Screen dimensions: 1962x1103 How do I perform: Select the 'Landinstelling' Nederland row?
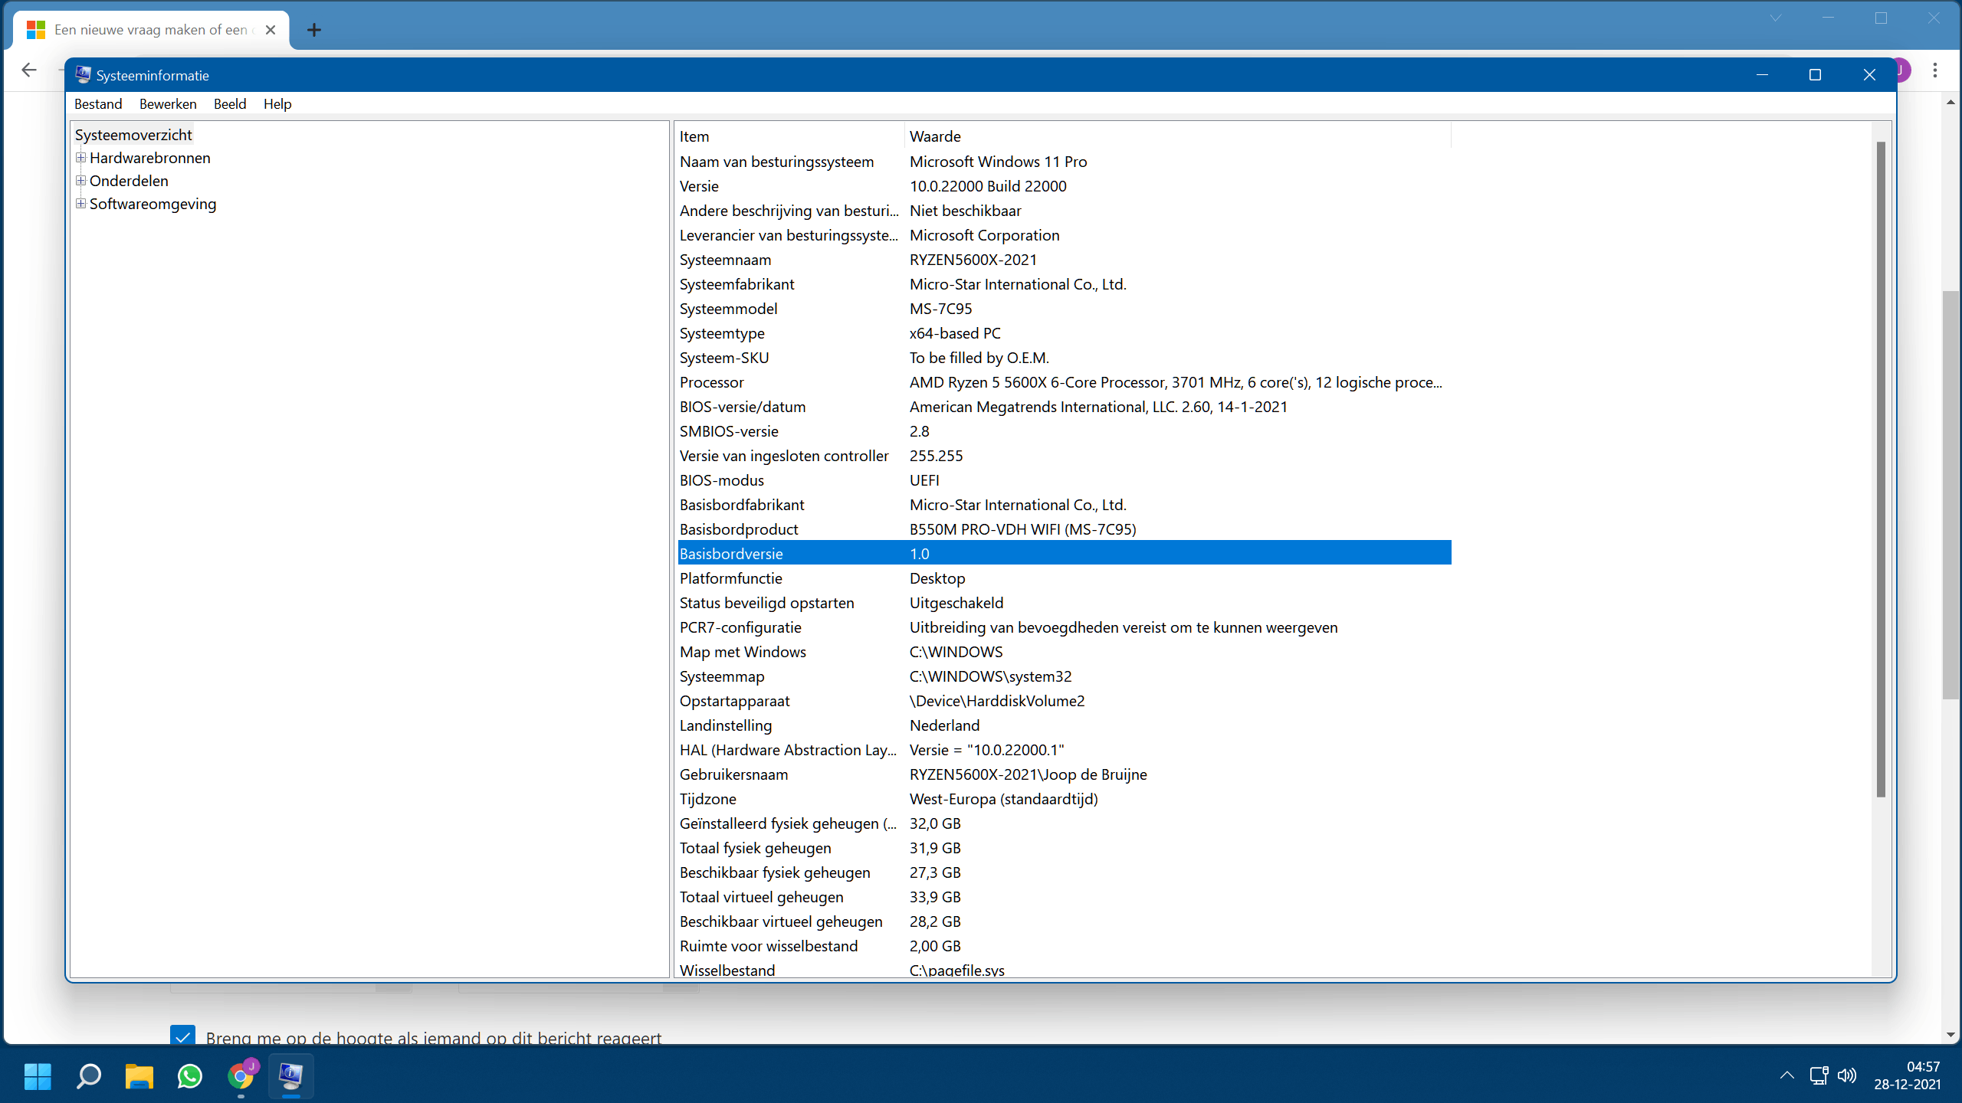(x=1065, y=725)
